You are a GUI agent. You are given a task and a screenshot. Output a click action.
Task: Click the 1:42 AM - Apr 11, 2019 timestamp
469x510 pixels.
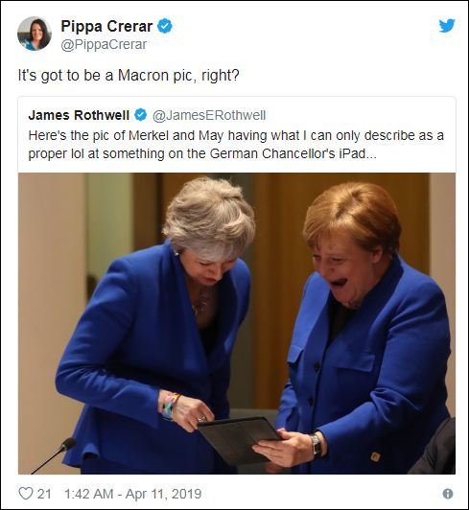(x=132, y=494)
